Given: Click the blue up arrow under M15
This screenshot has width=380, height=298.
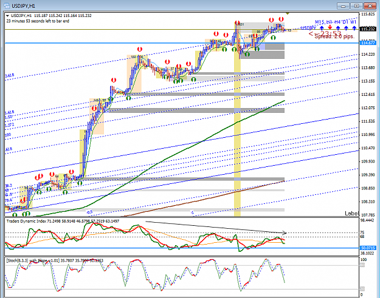Looking at the screenshot, I should pos(322,28).
